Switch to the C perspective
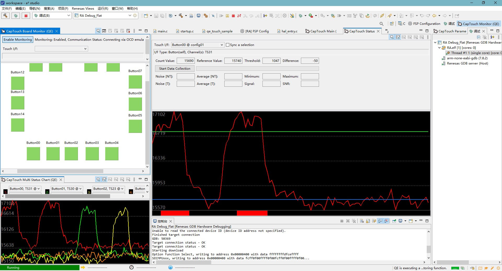The width and height of the screenshot is (502, 271). tap(402, 24)
